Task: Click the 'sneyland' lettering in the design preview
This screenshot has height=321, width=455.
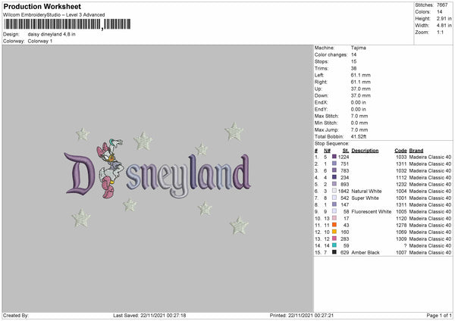Action: (x=188, y=176)
